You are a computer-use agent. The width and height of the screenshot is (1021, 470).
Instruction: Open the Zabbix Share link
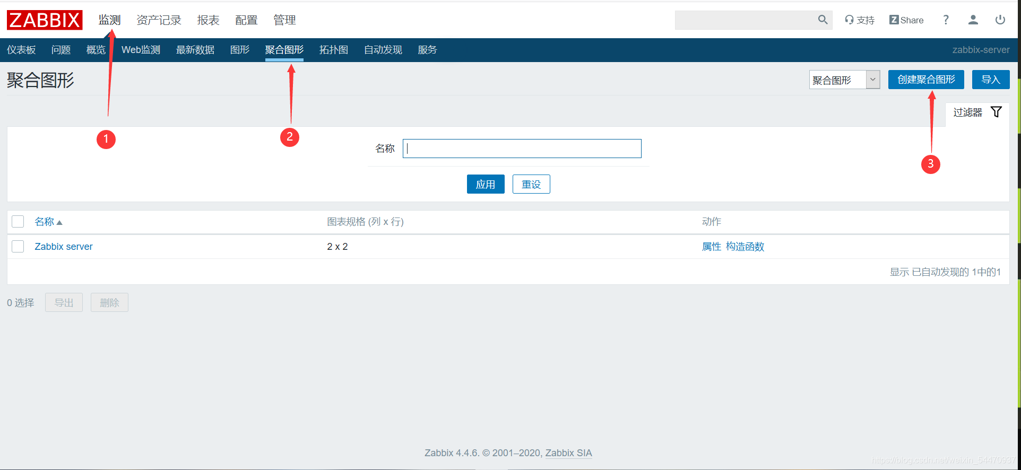[906, 20]
